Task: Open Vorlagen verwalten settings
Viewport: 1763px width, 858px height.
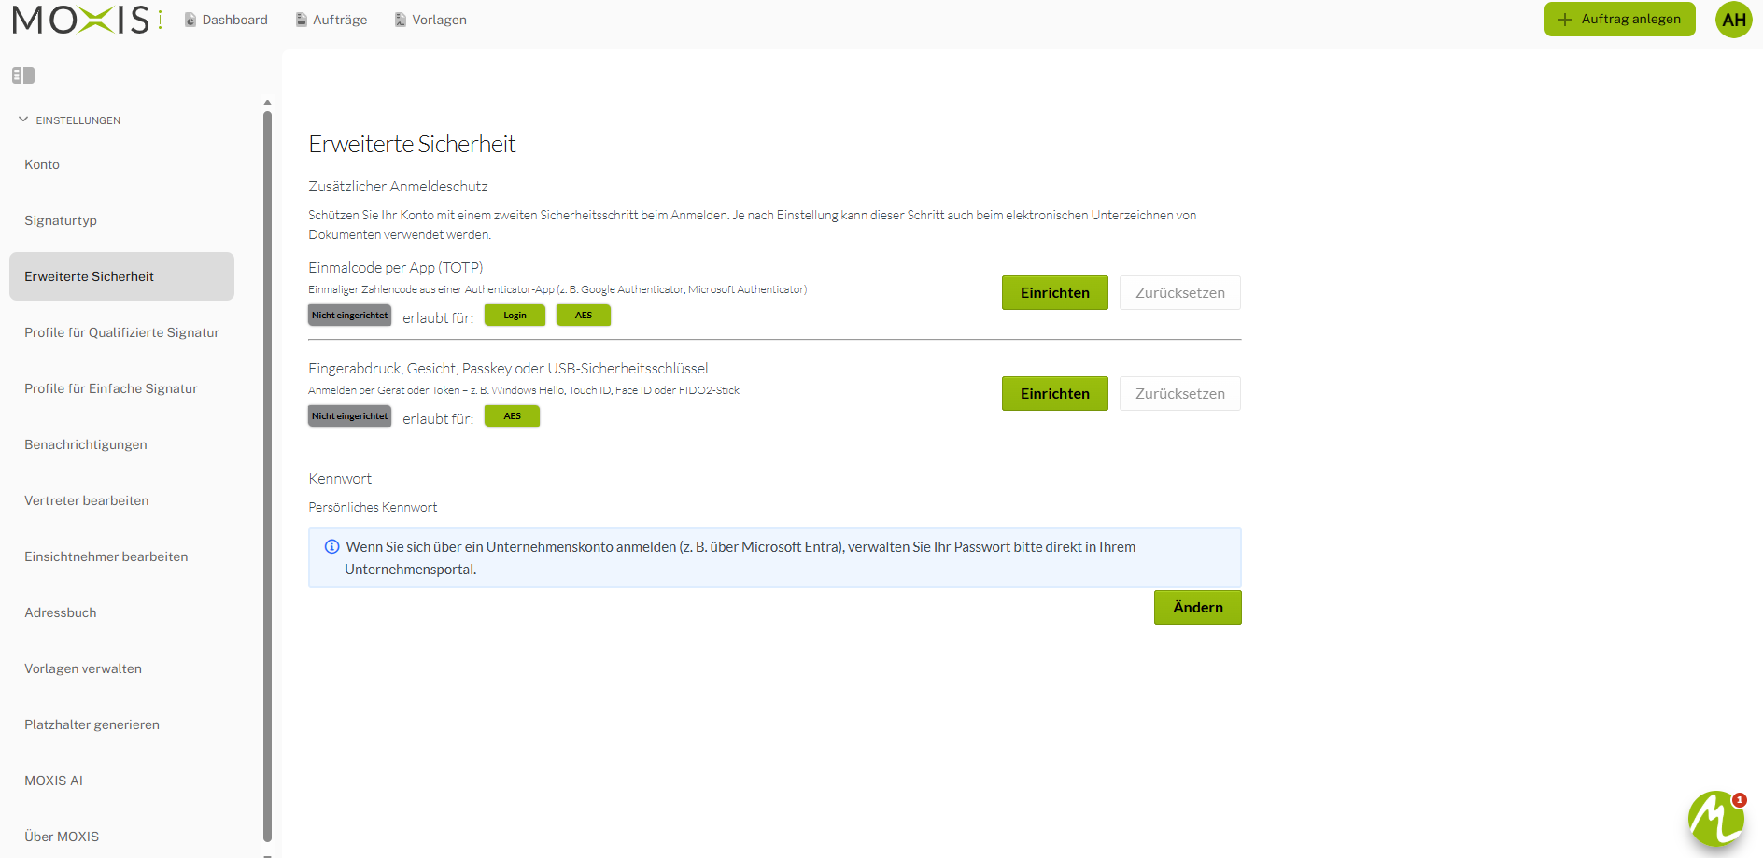Action: 121,668
